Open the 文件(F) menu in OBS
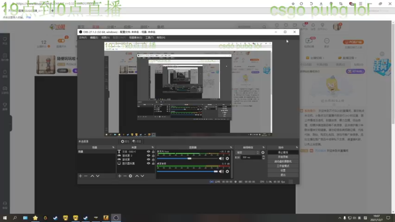Viewport: 395px width, 222px height. [82, 37]
